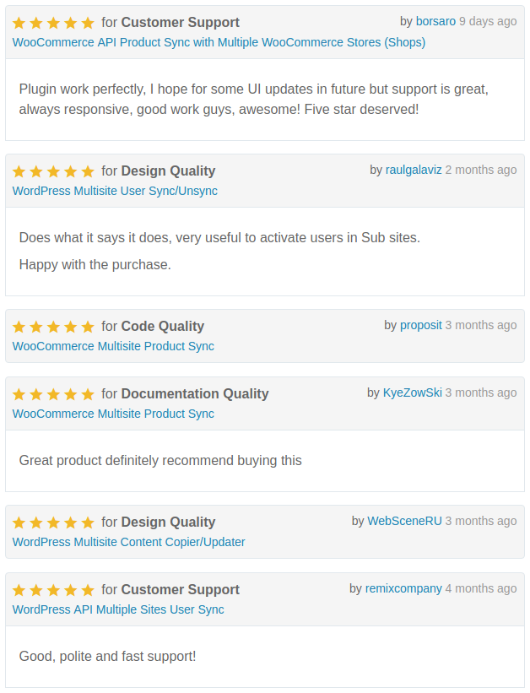Open WordPress API Multiple Sites User Sync
This screenshot has height=693, width=530.
pyautogui.click(x=118, y=609)
